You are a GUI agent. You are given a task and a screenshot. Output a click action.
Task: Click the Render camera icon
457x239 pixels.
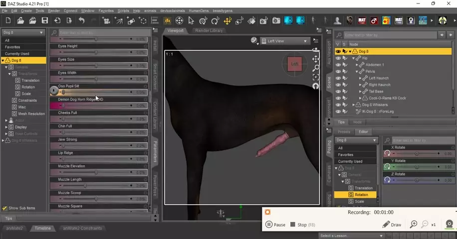click(276, 21)
